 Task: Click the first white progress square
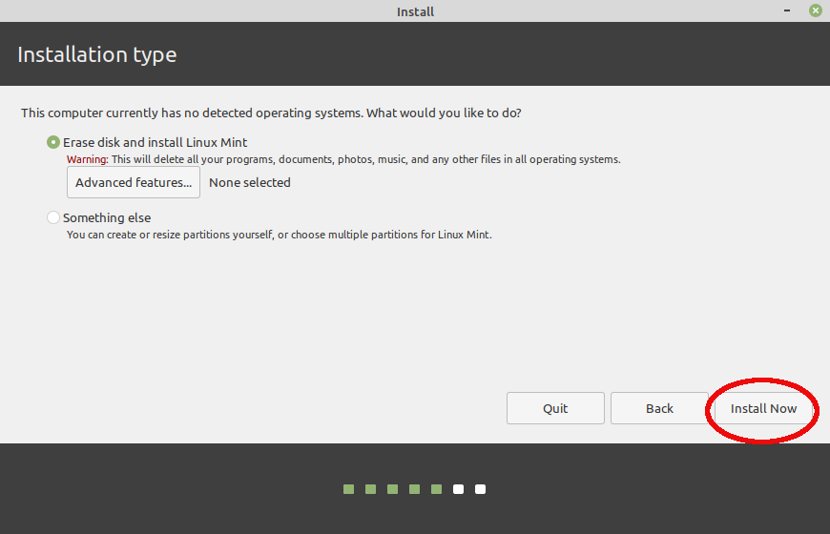point(458,489)
